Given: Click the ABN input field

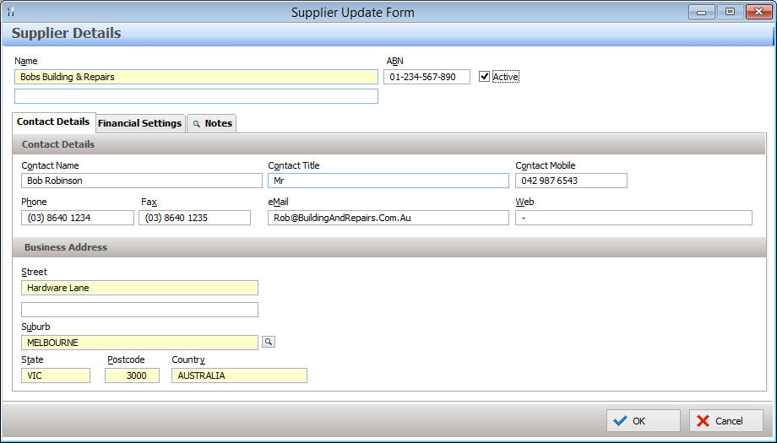Looking at the screenshot, I should coord(427,77).
